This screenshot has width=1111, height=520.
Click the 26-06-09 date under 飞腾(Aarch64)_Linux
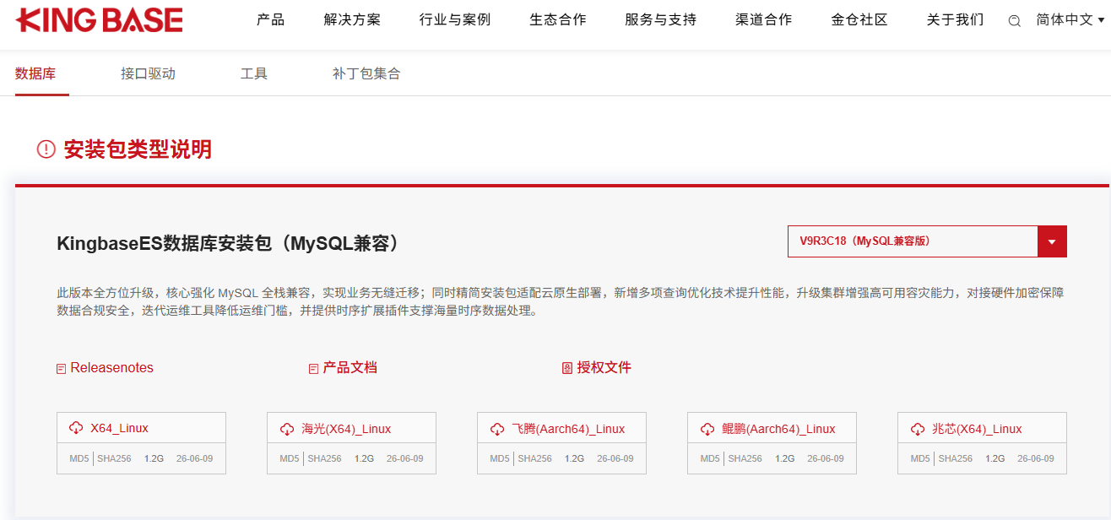615,458
